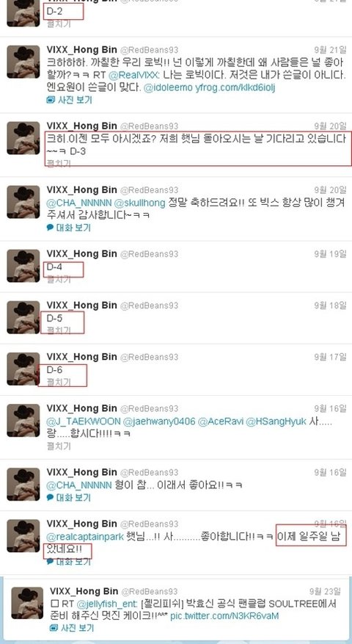Expand the D-5 tweet with 펼치기
The image size is (352, 644).
[x=59, y=330]
